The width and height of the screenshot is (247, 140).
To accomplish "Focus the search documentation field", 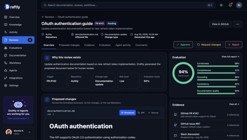I will pyautogui.click(x=128, y=5).
